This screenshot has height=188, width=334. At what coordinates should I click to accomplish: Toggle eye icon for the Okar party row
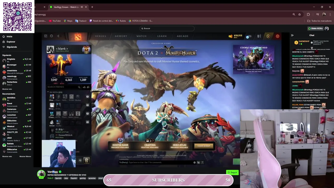pyautogui.click(x=87, y=97)
